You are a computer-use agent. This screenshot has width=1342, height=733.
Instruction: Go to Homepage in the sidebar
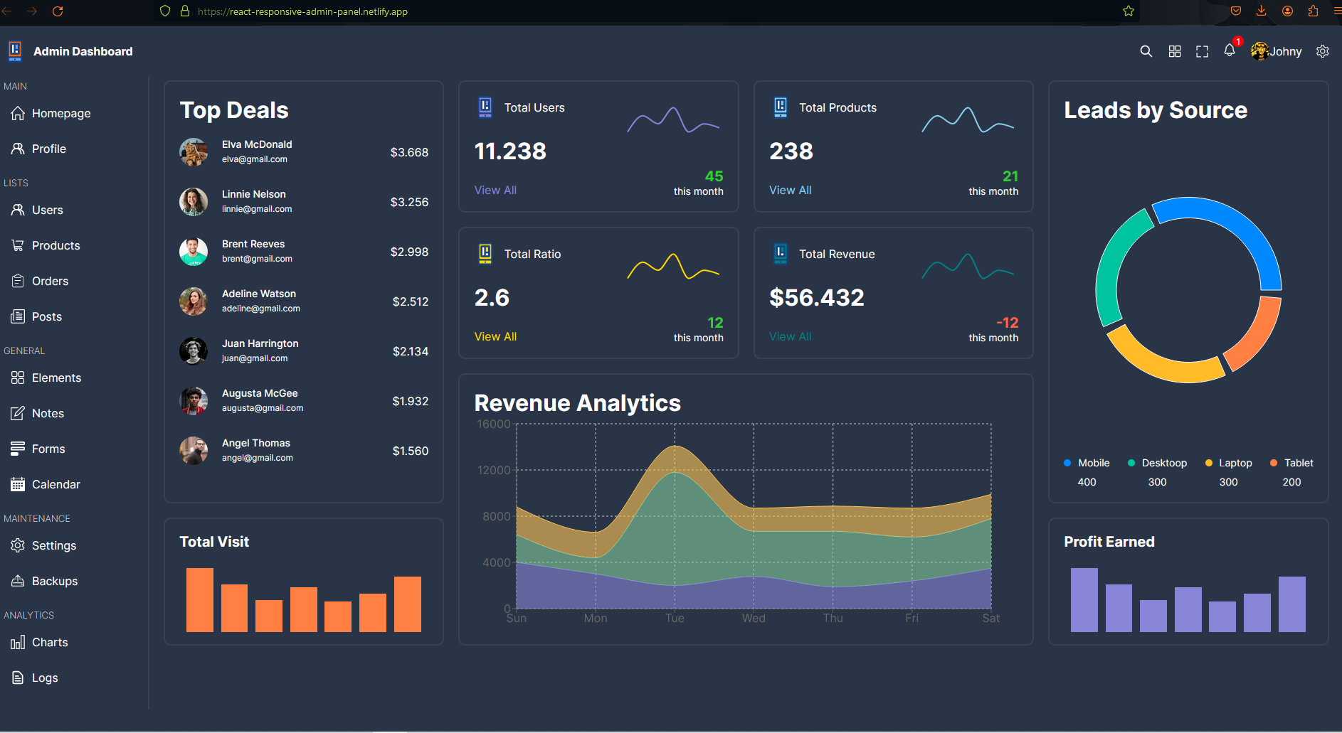[x=60, y=113]
